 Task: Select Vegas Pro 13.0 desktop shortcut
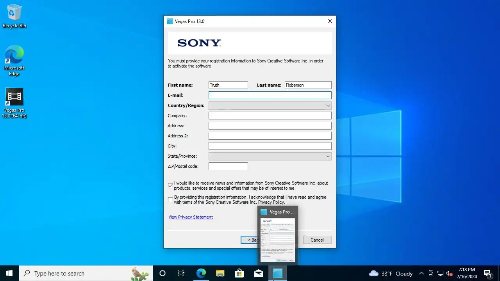click(14, 103)
